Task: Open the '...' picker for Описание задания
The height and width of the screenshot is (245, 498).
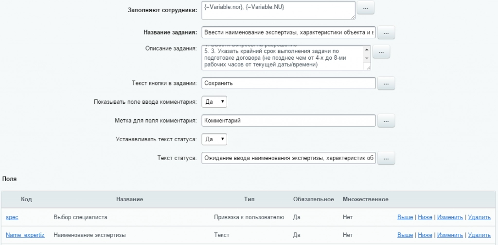Action: 381,52
